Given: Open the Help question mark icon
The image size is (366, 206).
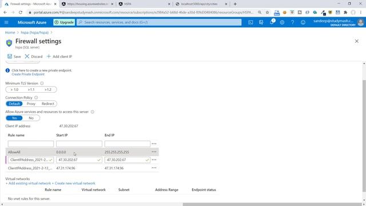Looking at the screenshot, I should pyautogui.click(x=292, y=22).
